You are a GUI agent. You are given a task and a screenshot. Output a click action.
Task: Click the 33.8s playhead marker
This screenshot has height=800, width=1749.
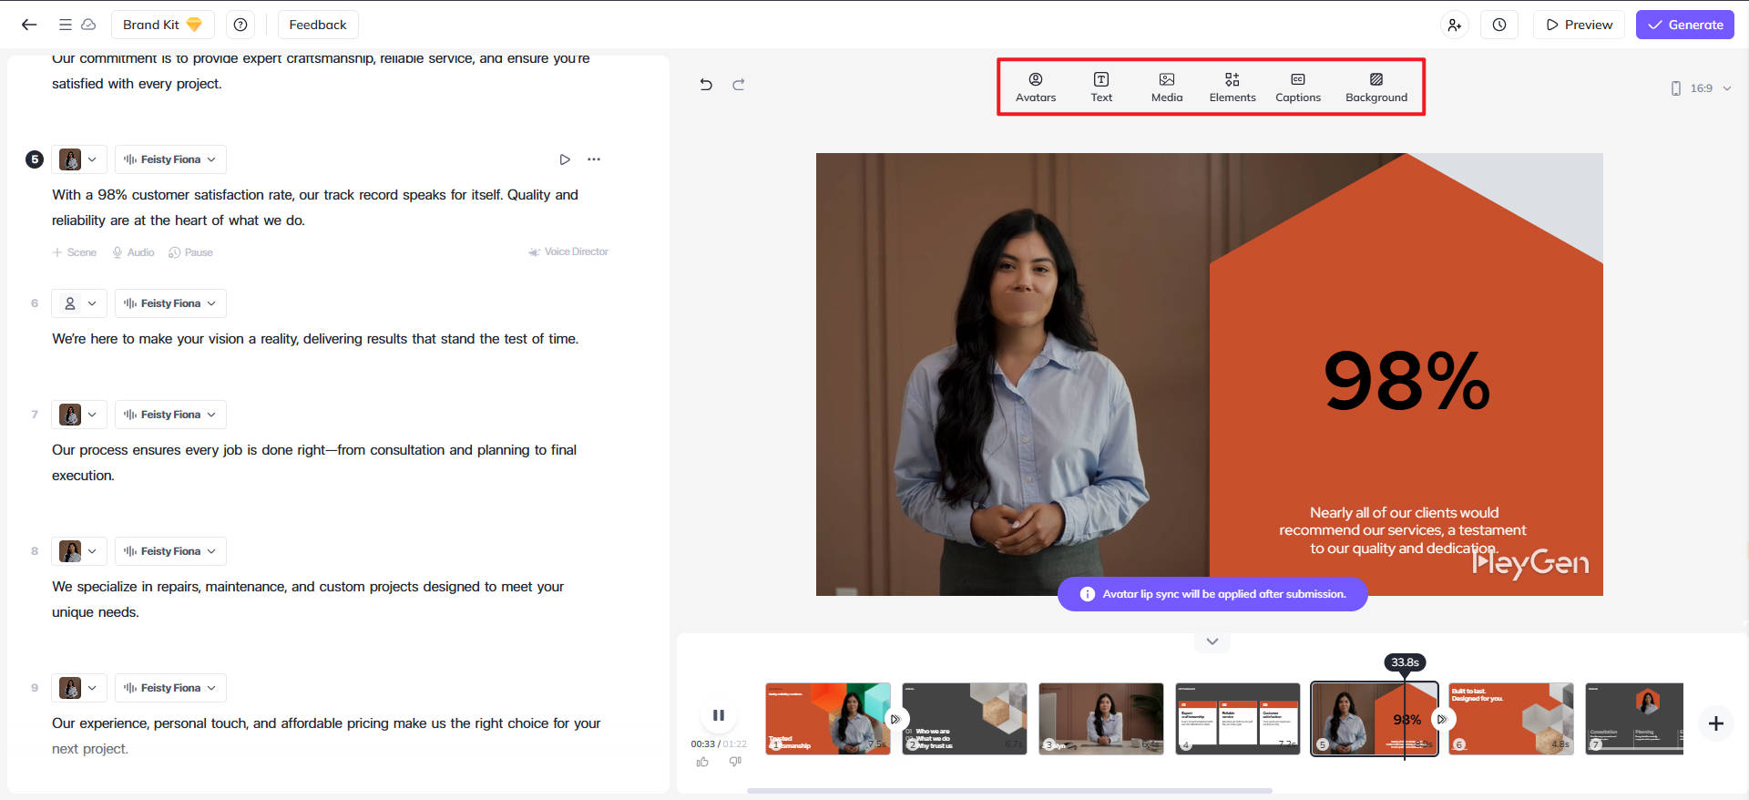1405,662
